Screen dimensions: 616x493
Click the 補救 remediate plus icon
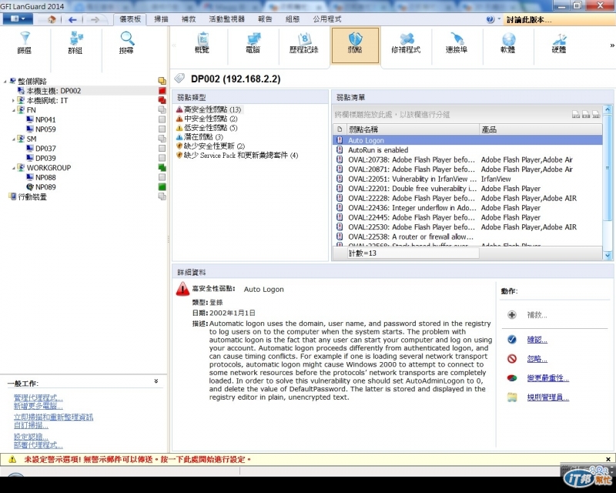512,315
